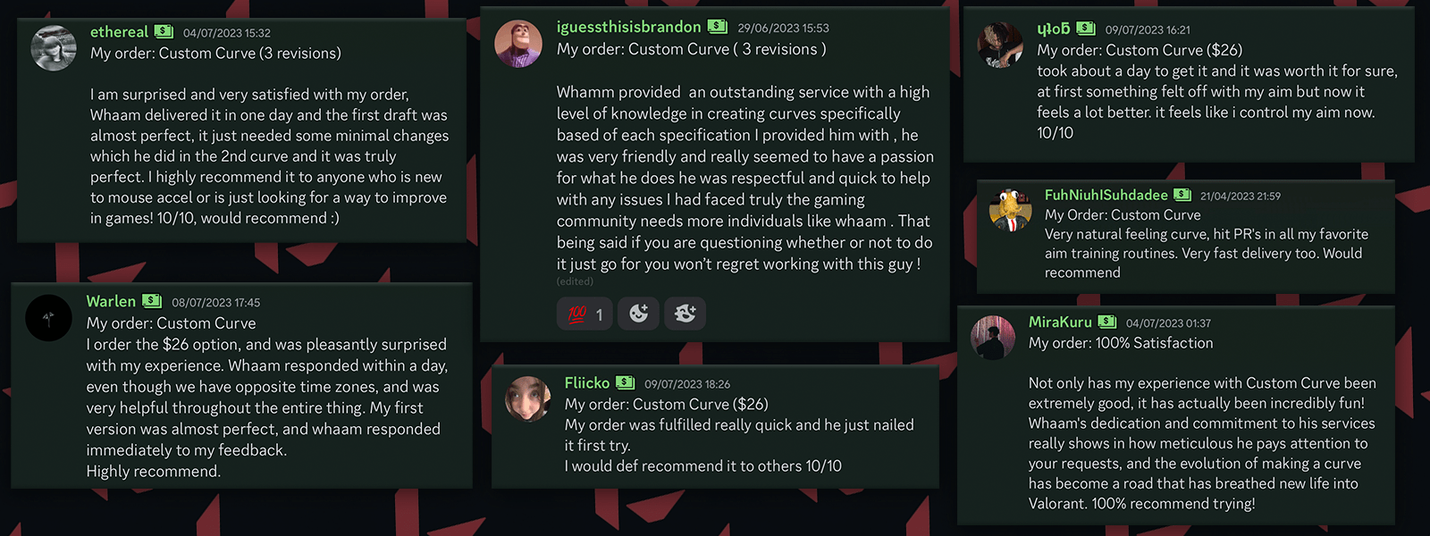The width and height of the screenshot is (1430, 536).
Task: Click the (edited) label under brandon's review
Action: (x=576, y=281)
